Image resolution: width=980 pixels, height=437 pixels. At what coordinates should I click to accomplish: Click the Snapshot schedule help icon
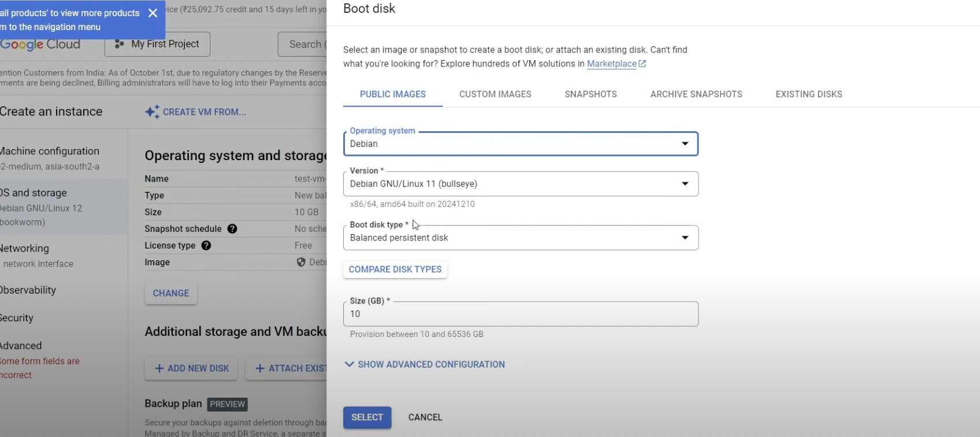232,229
